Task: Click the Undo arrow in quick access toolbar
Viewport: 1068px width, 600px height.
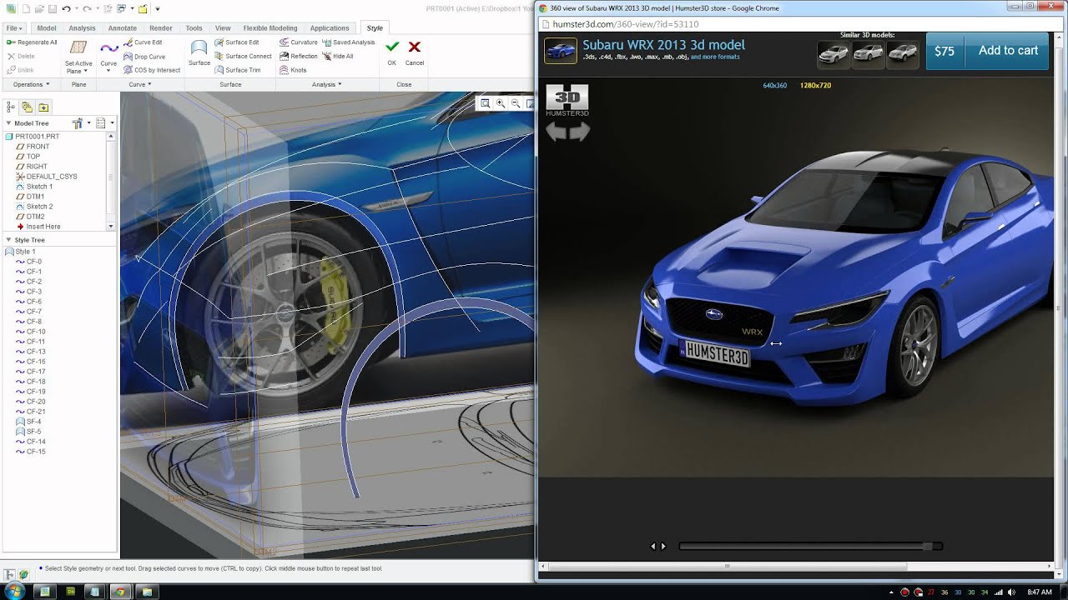Action: pos(66,9)
